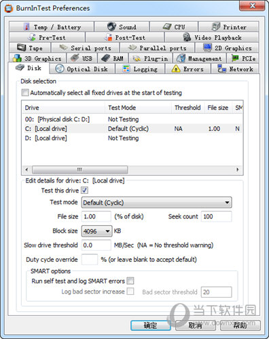Viewport: 269px width, 339px height.
Task: Click the speaker icon on Sound tab
Action: click(x=111, y=26)
